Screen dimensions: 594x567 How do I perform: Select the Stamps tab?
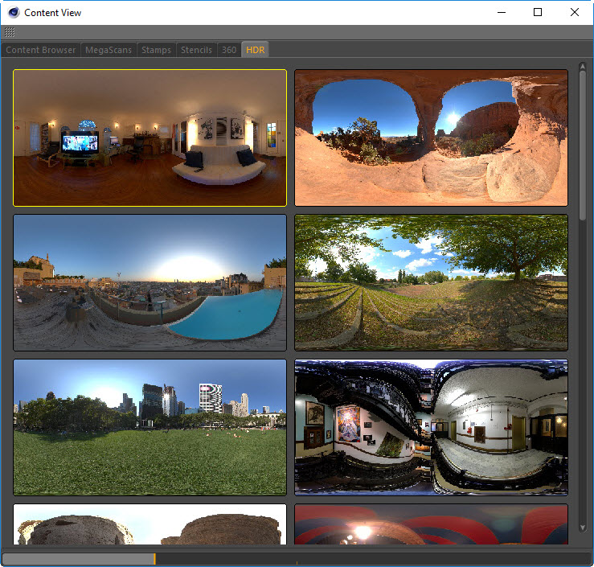click(156, 50)
